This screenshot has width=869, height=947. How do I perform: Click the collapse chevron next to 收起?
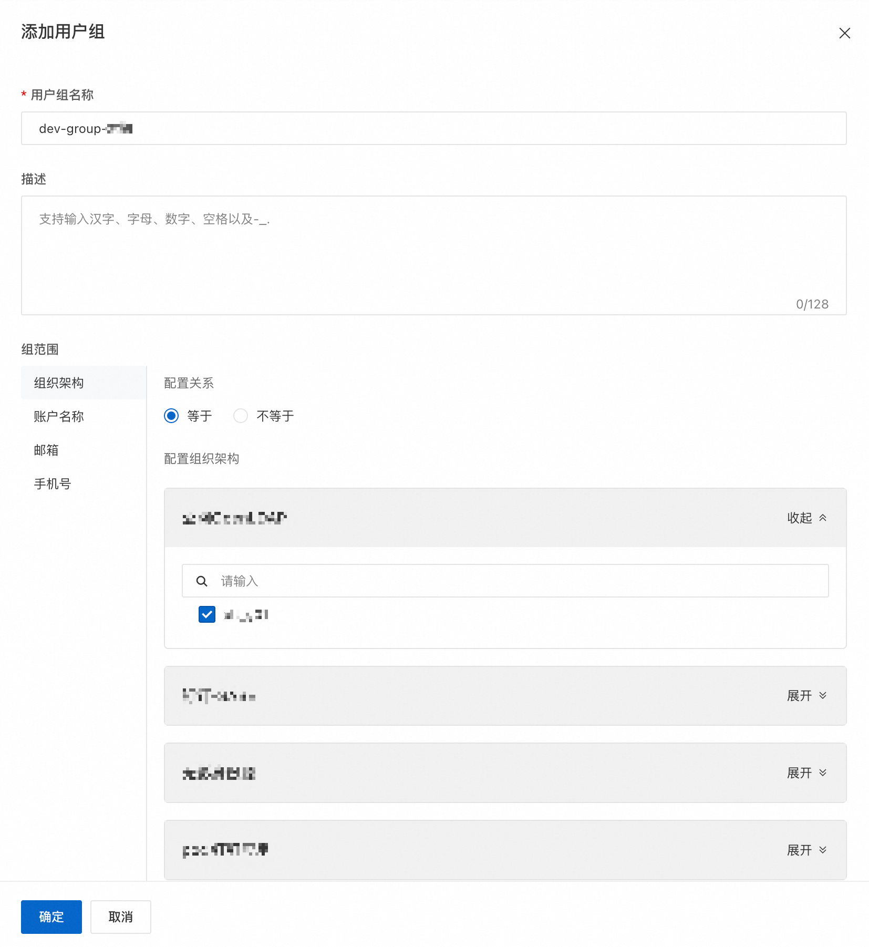point(823,518)
